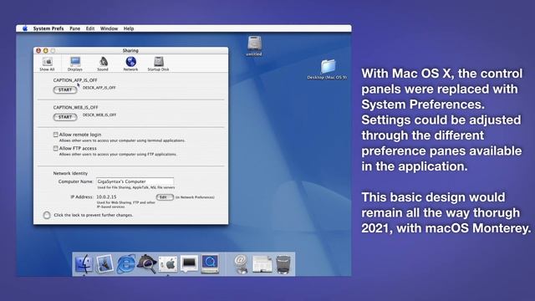This screenshot has height=301, width=535.
Task: Enable Allow remote login checkbox
Action: tap(56, 135)
